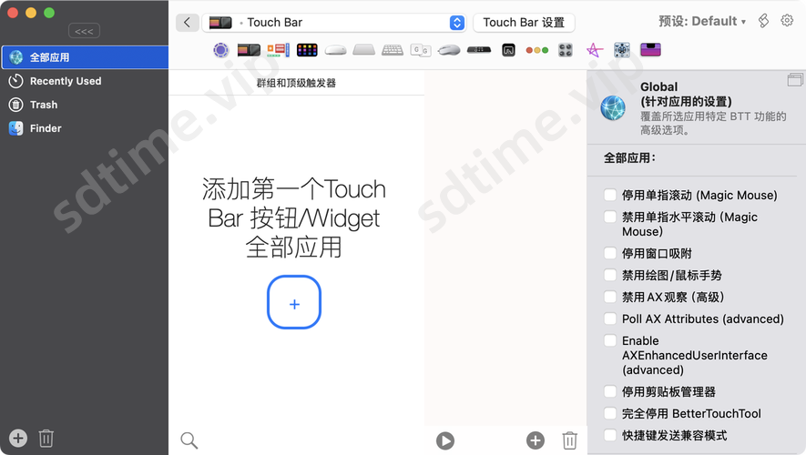The height and width of the screenshot is (455, 806).
Task: Click the search magnifier icon
Action: 189,440
